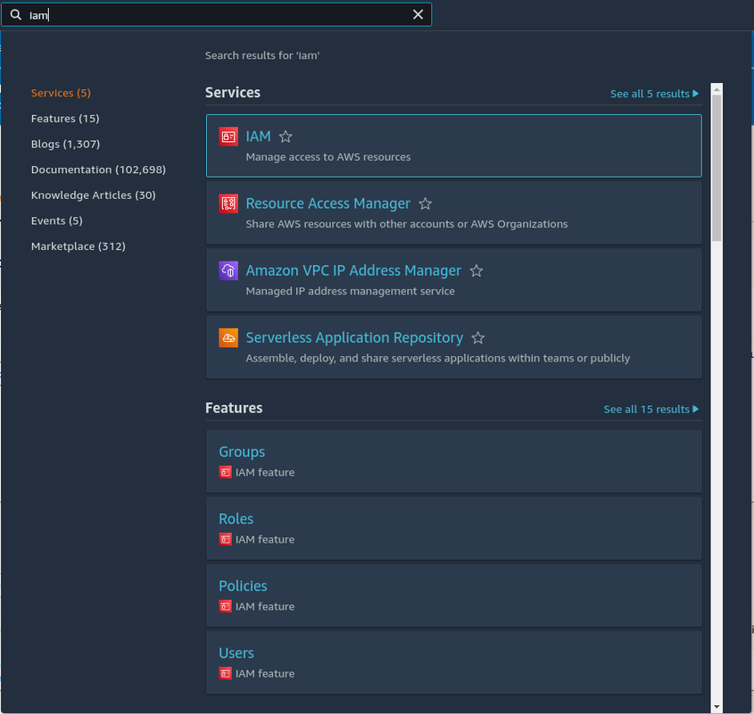Favorite IAM with the star icon
Screen dimensions: 754x714
pyautogui.click(x=286, y=137)
